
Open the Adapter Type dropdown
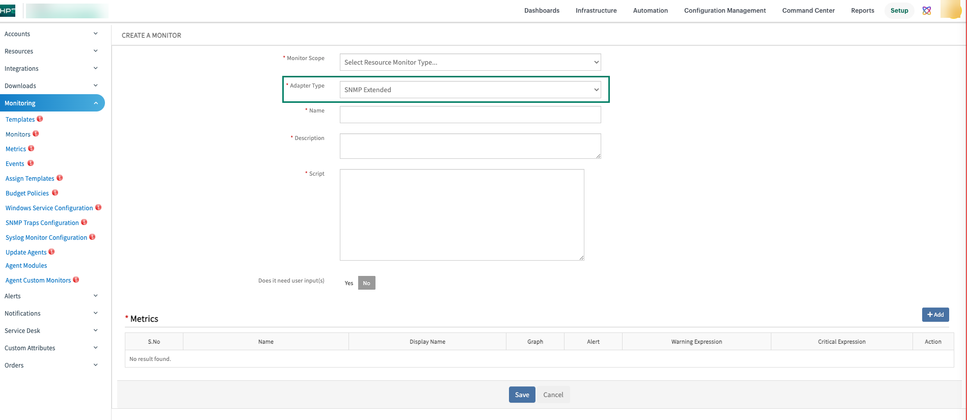coord(470,90)
